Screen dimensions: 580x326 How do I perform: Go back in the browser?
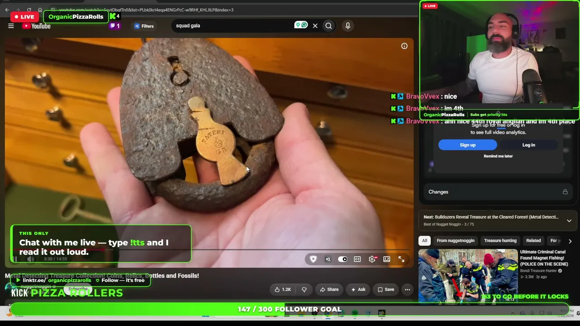tap(7, 10)
